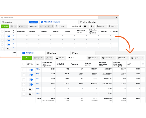Click the green Create button in lower panel
Viewport: 146px width, 118px height.
(27, 58)
